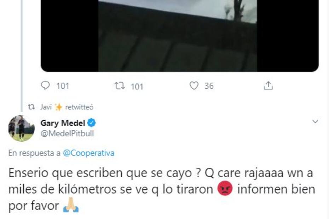
Task: View the 101 reply count
Action: coord(63,86)
